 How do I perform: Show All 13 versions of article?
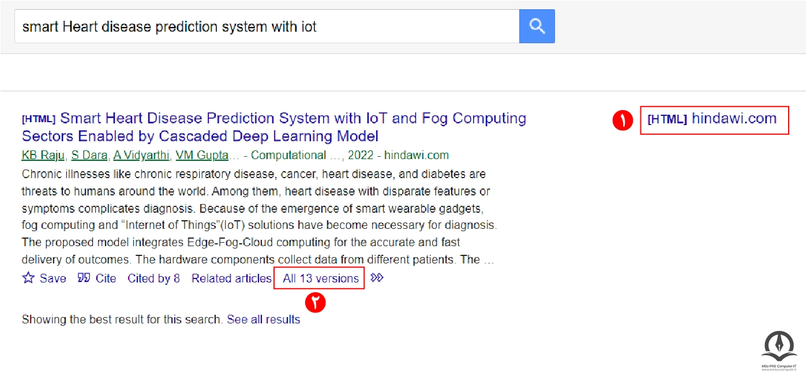321,278
